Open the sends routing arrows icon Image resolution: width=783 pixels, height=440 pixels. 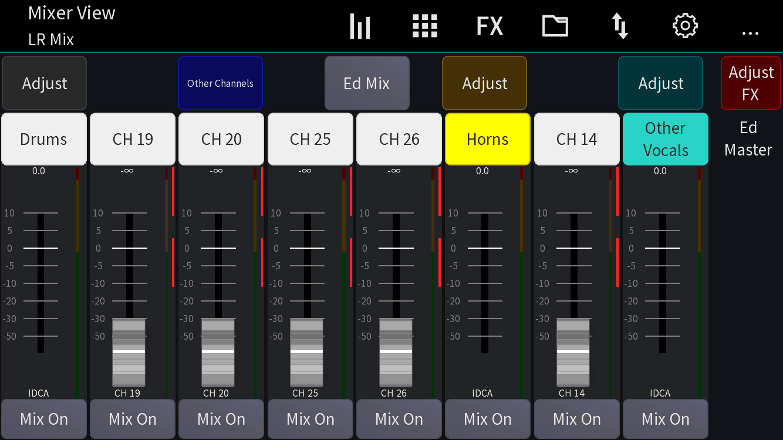coord(620,26)
